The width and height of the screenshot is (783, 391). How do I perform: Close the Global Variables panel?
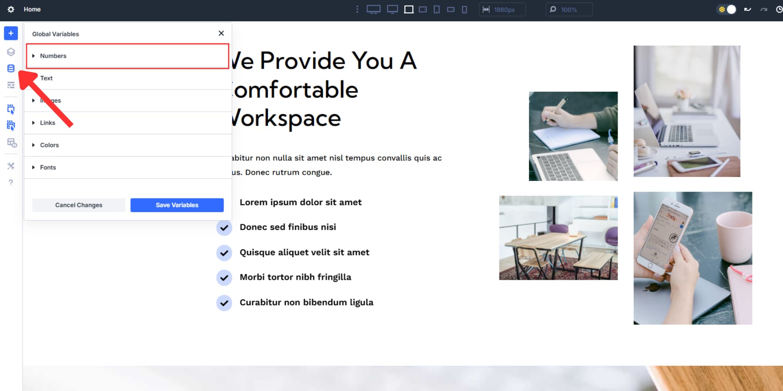[221, 33]
